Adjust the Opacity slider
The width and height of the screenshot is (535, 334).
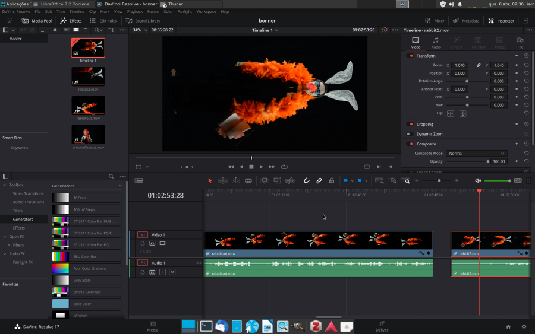click(x=467, y=161)
